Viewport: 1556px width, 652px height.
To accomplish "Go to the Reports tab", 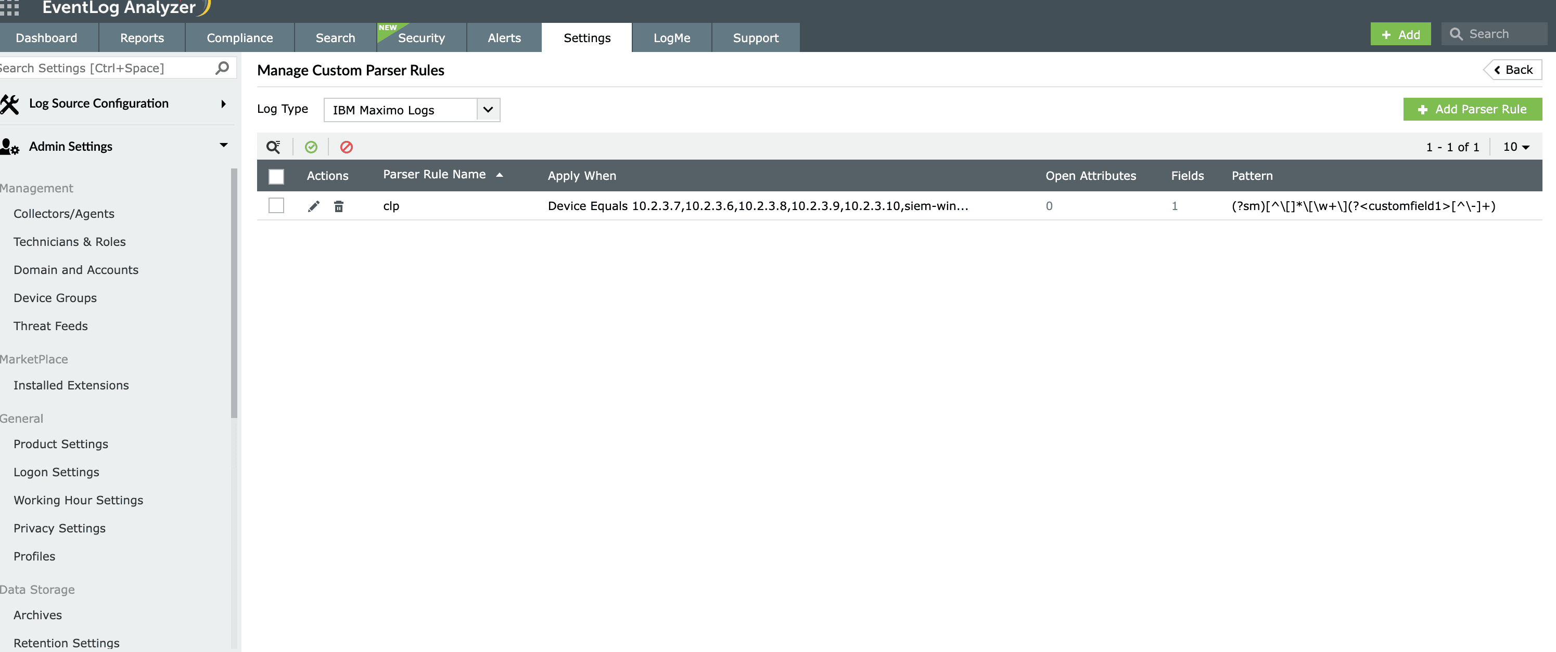I will (142, 37).
